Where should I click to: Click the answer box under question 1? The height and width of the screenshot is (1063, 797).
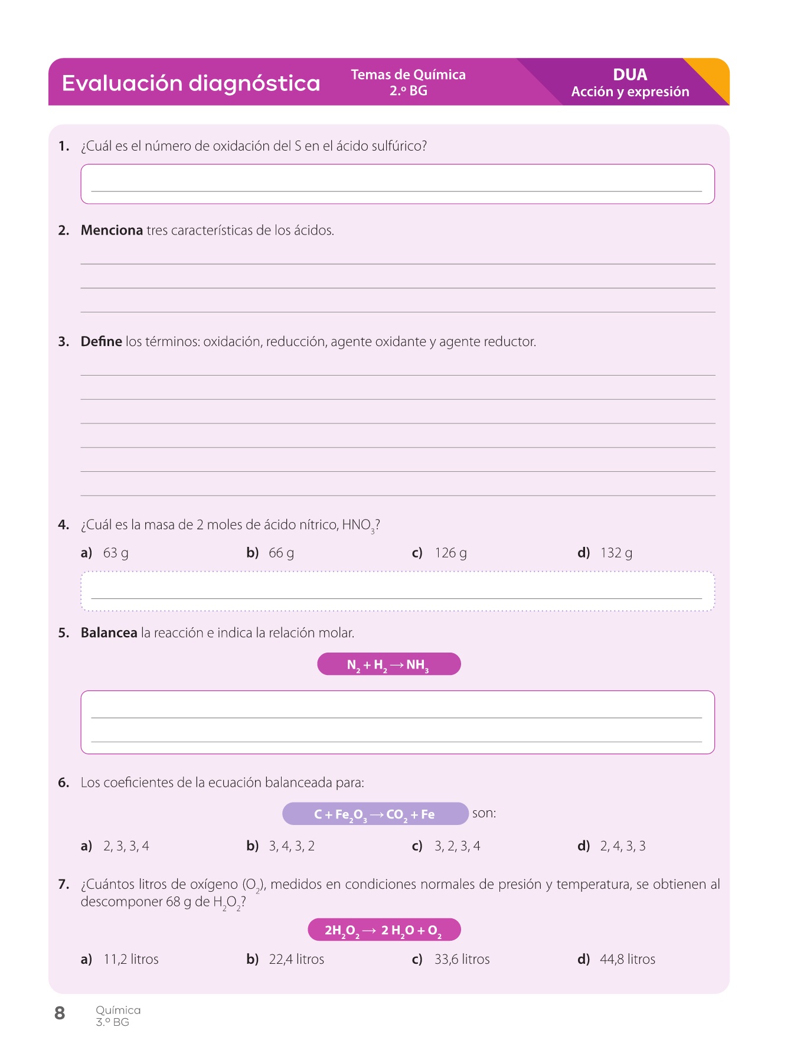point(397,184)
